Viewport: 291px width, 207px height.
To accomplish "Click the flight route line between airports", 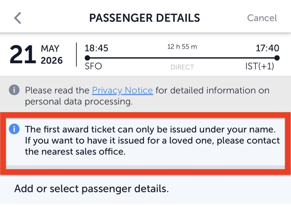I will (182, 58).
